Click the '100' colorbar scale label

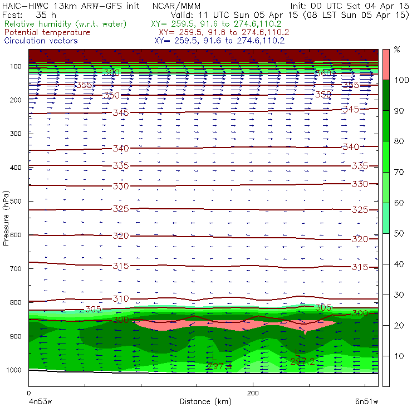(x=402, y=80)
